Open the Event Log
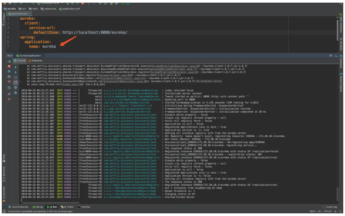 (330, 207)
